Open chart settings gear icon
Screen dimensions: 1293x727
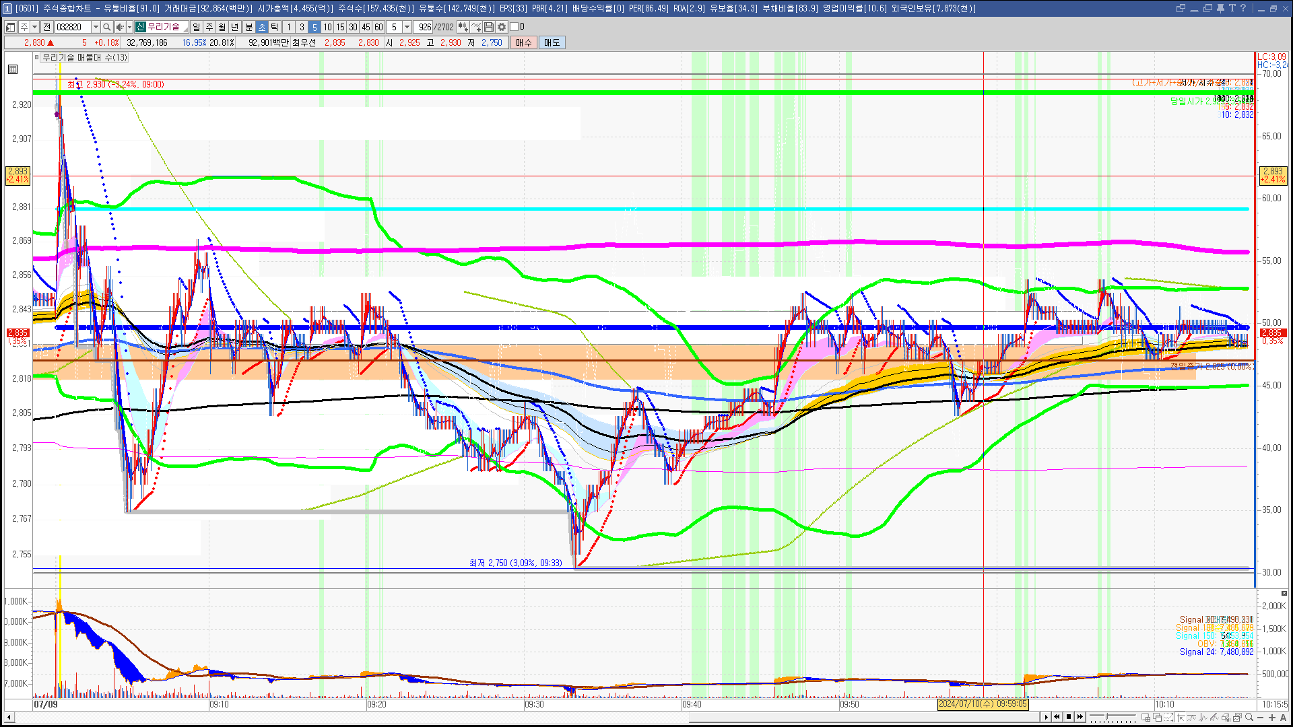[x=502, y=27]
